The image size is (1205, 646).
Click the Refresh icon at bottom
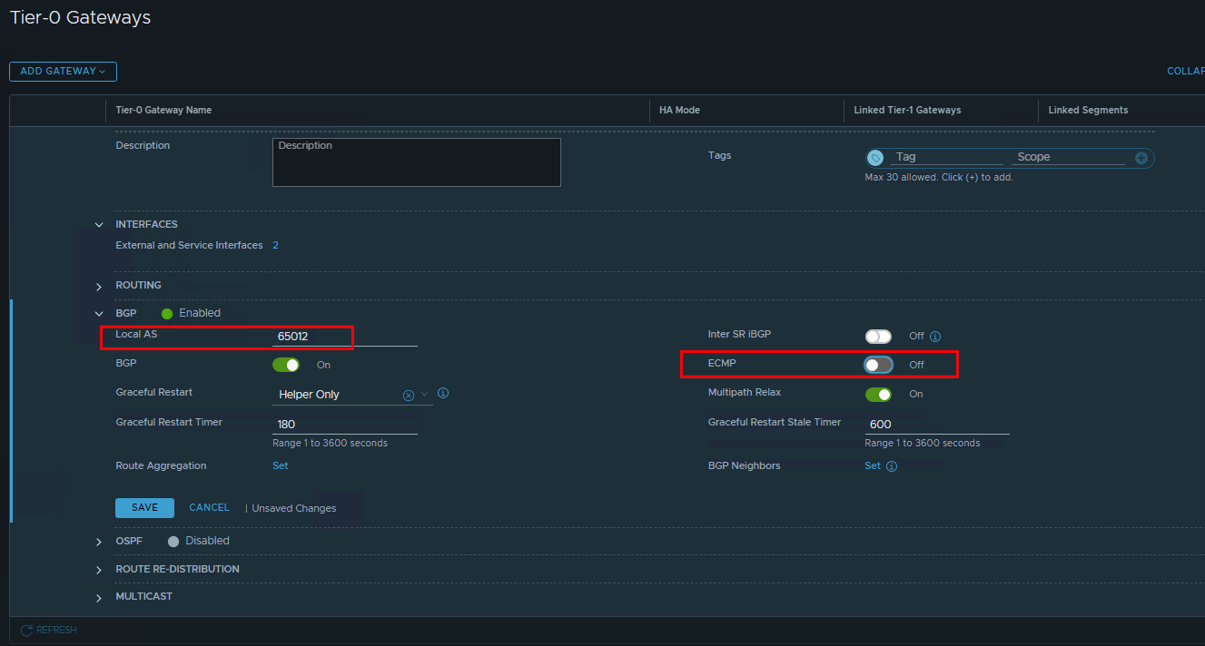(x=27, y=630)
